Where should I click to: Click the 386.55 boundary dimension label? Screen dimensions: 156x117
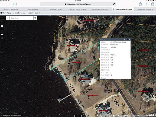pos(73,59)
